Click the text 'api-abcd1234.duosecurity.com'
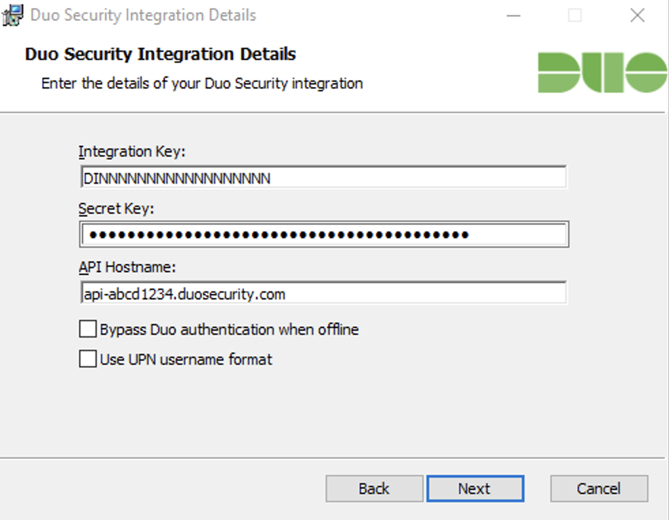Screen dimensions: 669x520 coord(184,293)
